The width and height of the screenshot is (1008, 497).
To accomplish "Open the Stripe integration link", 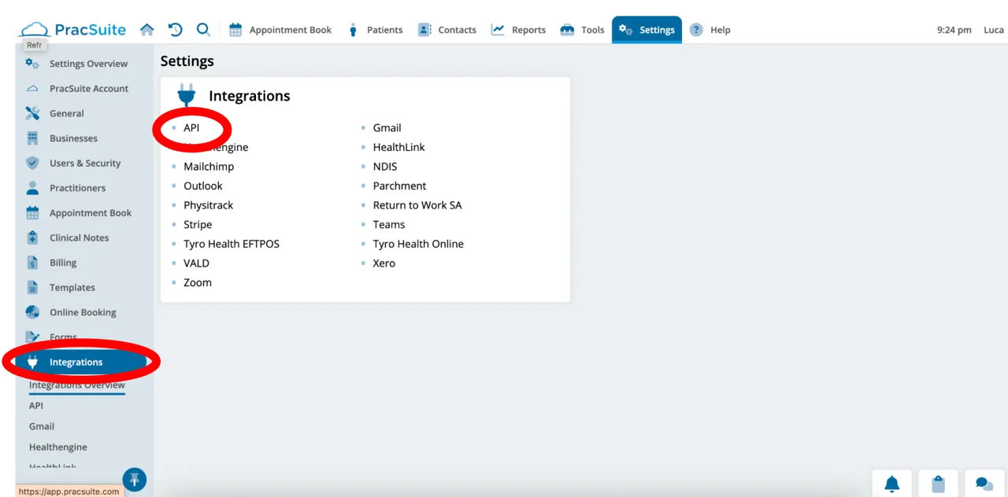I will [x=198, y=224].
